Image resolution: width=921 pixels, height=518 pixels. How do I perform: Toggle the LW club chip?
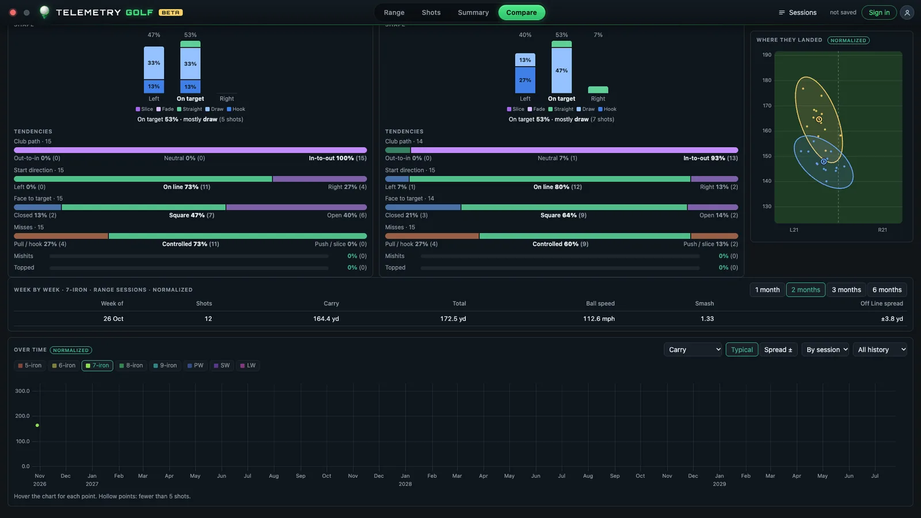coord(248,365)
